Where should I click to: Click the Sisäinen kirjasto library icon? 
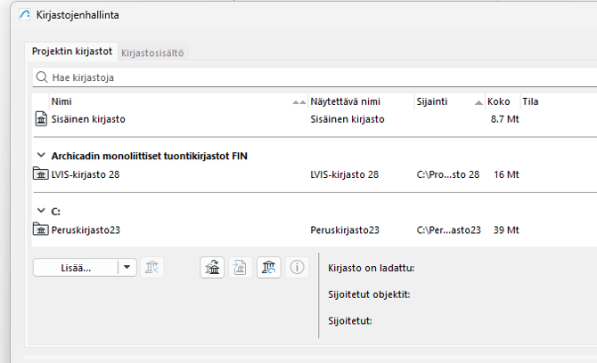[42, 118]
